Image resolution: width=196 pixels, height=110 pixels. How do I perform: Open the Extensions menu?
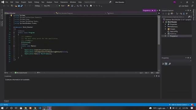point(64,2)
